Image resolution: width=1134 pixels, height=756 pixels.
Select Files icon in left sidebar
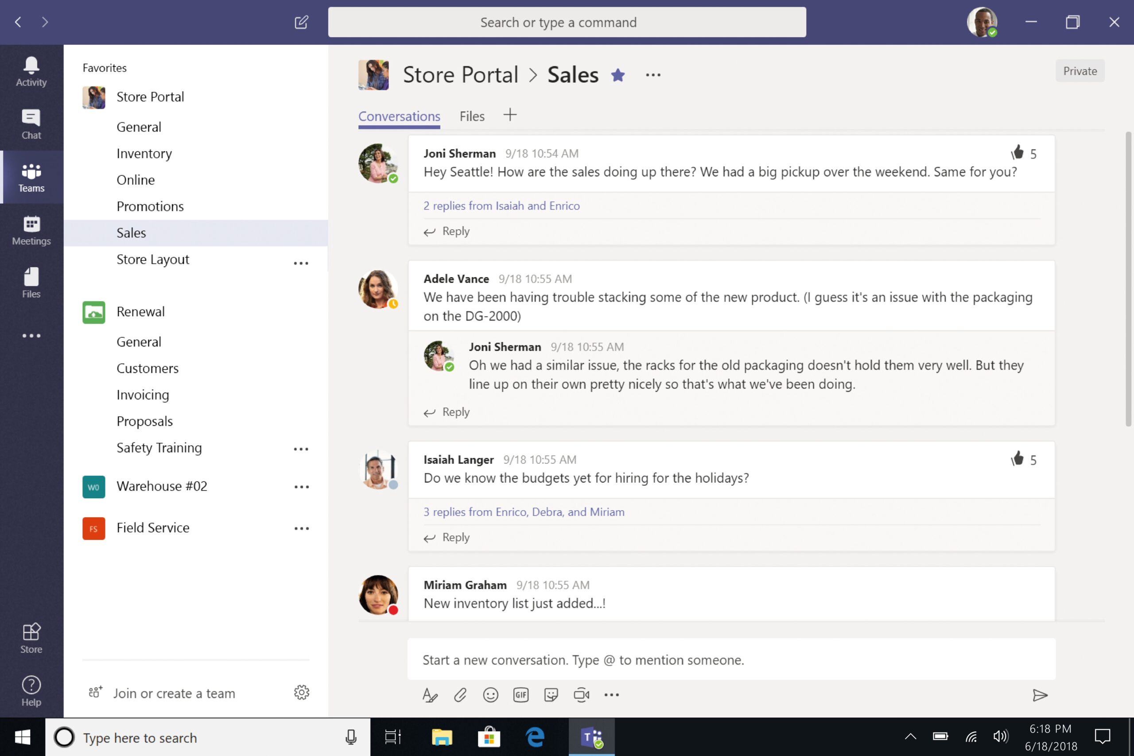tap(31, 283)
